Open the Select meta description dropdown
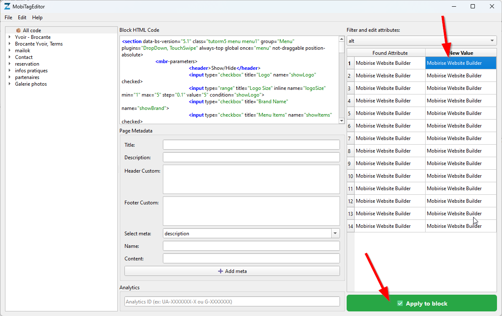The width and height of the screenshot is (502, 316). (x=251, y=234)
